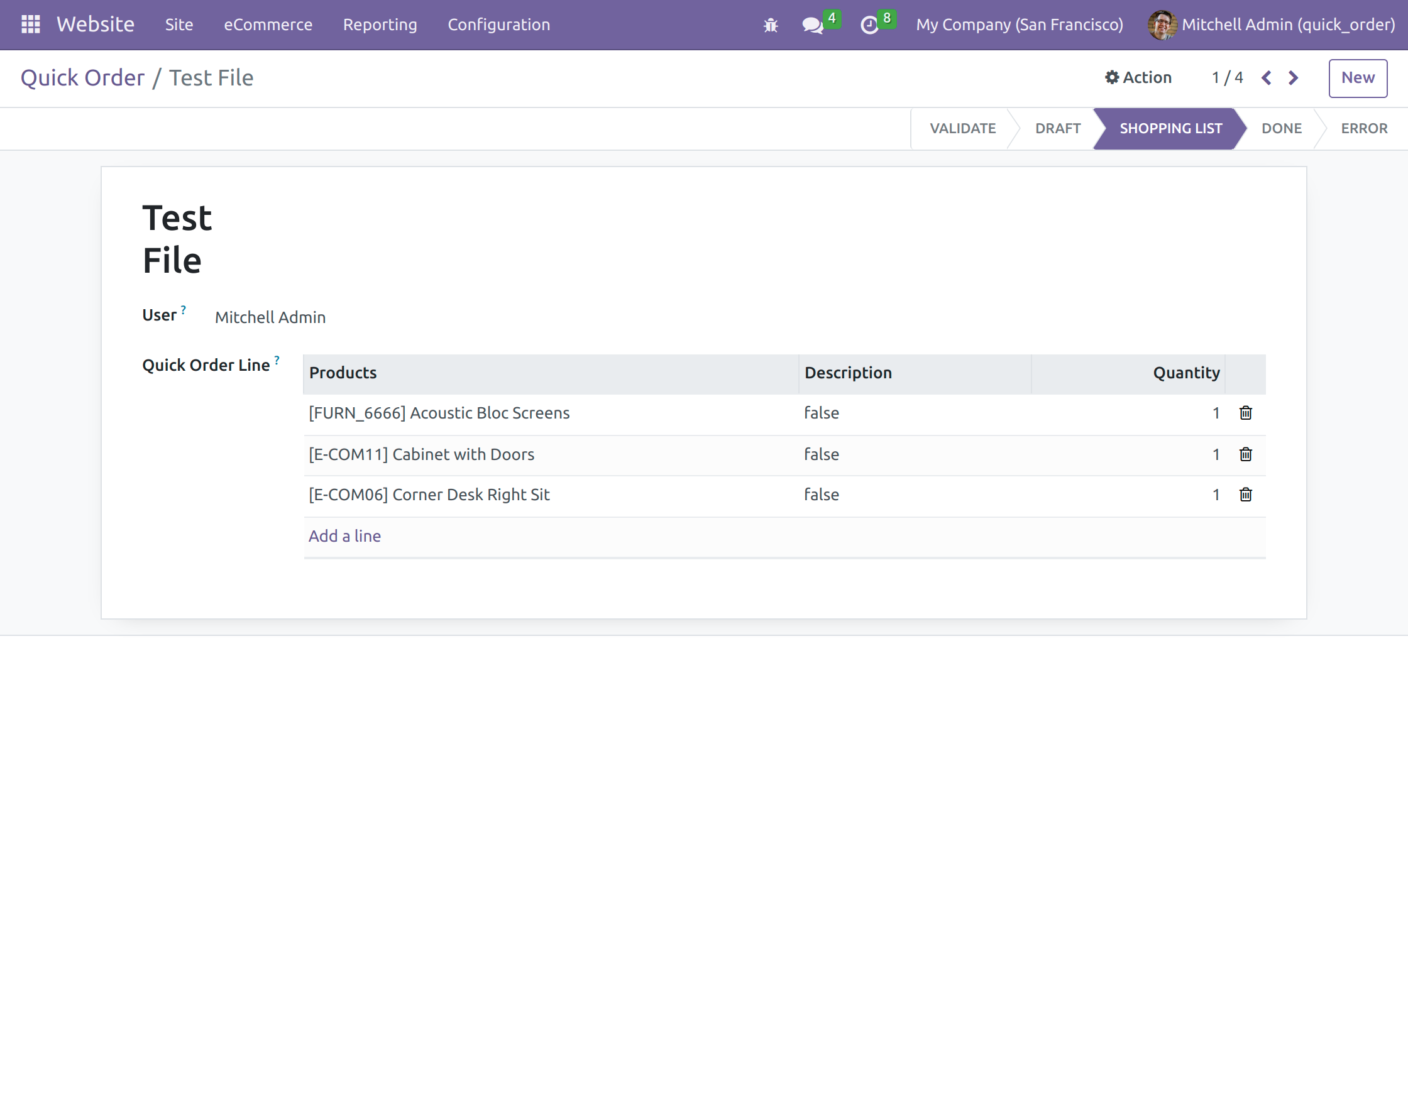Delete the Corner Desk Right Sit line
The height and width of the screenshot is (1106, 1408).
(1245, 495)
